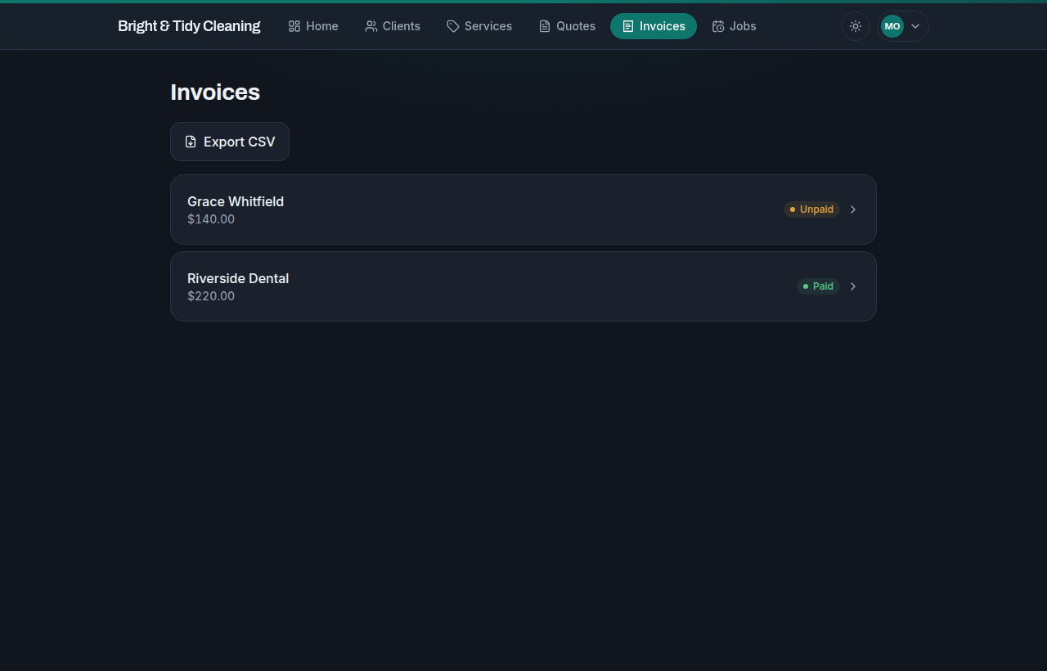Open the Services tab

(x=479, y=26)
